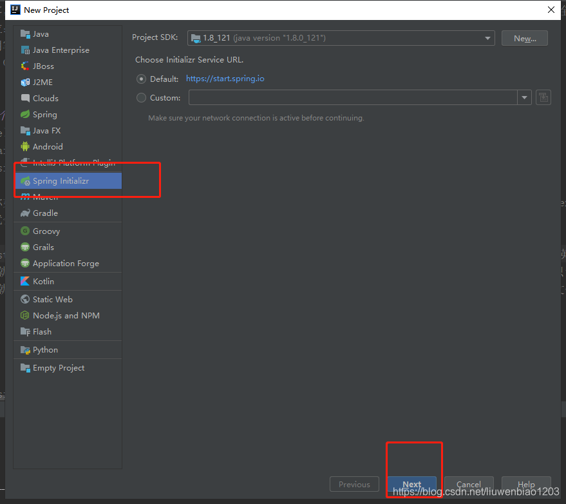
Task: Select Node.js and NPM entry
Action: (x=68, y=315)
